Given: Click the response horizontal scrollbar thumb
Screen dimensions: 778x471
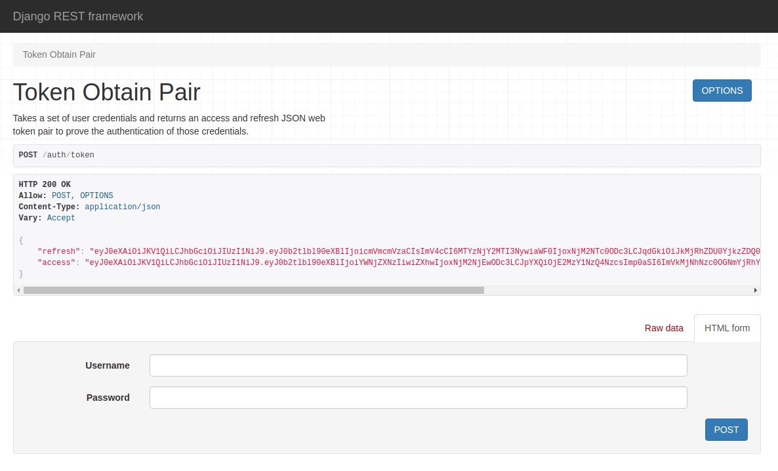Looking at the screenshot, I should click(x=254, y=291).
